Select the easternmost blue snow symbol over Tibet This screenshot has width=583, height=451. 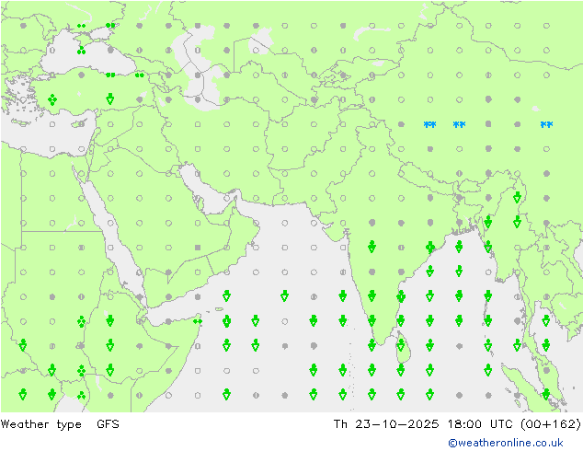[x=546, y=124]
